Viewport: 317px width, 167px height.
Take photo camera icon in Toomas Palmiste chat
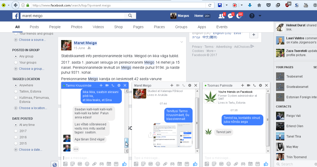click(x=250, y=164)
